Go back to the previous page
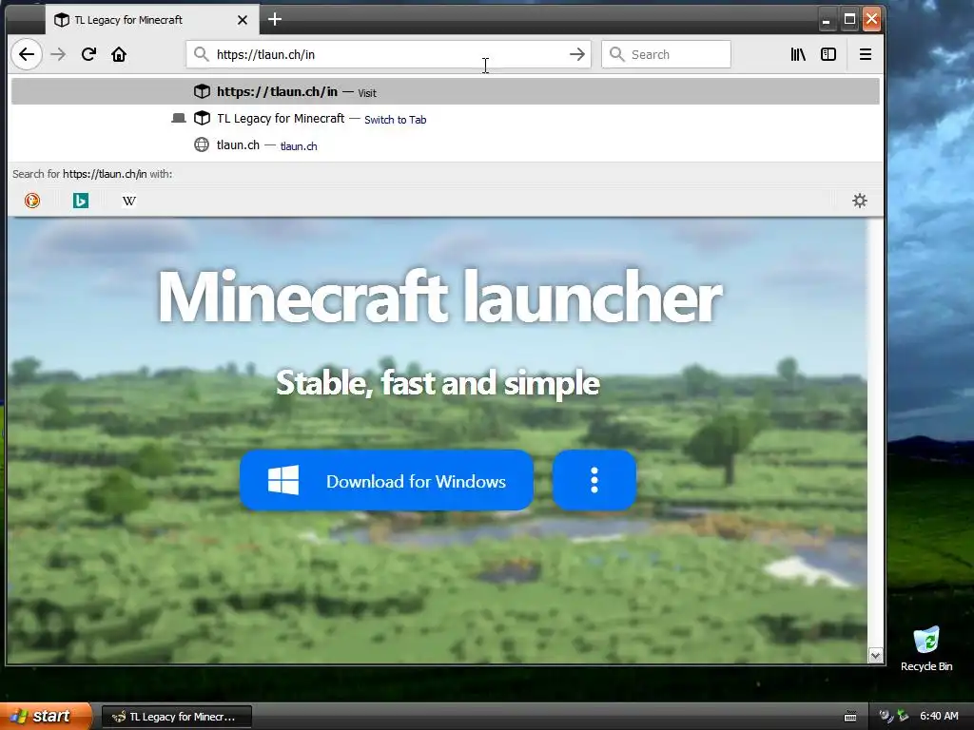The height and width of the screenshot is (730, 974). [26, 54]
